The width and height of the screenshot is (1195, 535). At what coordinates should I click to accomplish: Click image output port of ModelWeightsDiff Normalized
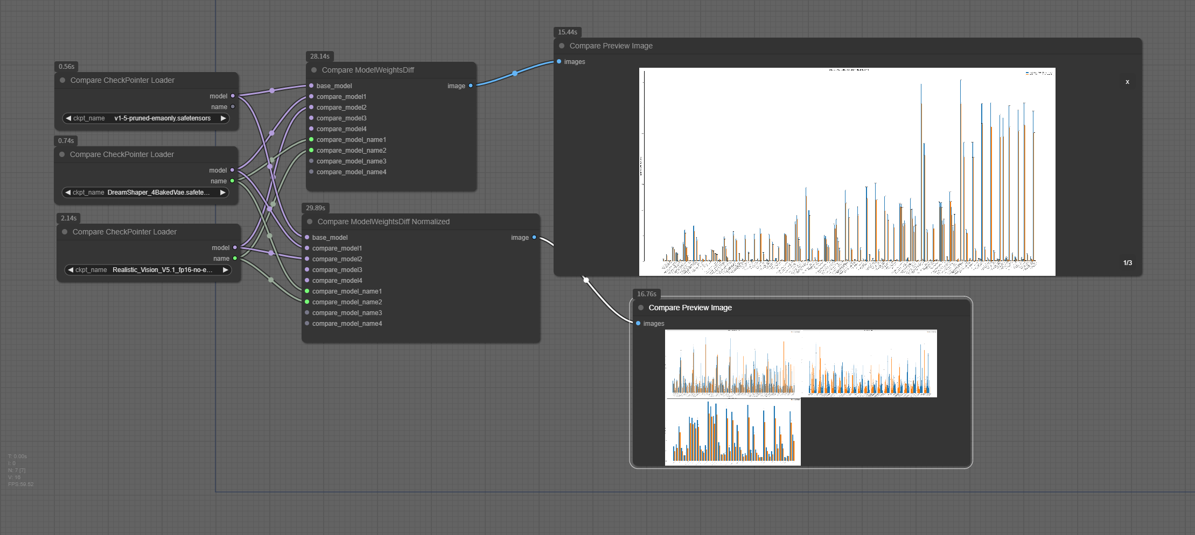coord(534,237)
